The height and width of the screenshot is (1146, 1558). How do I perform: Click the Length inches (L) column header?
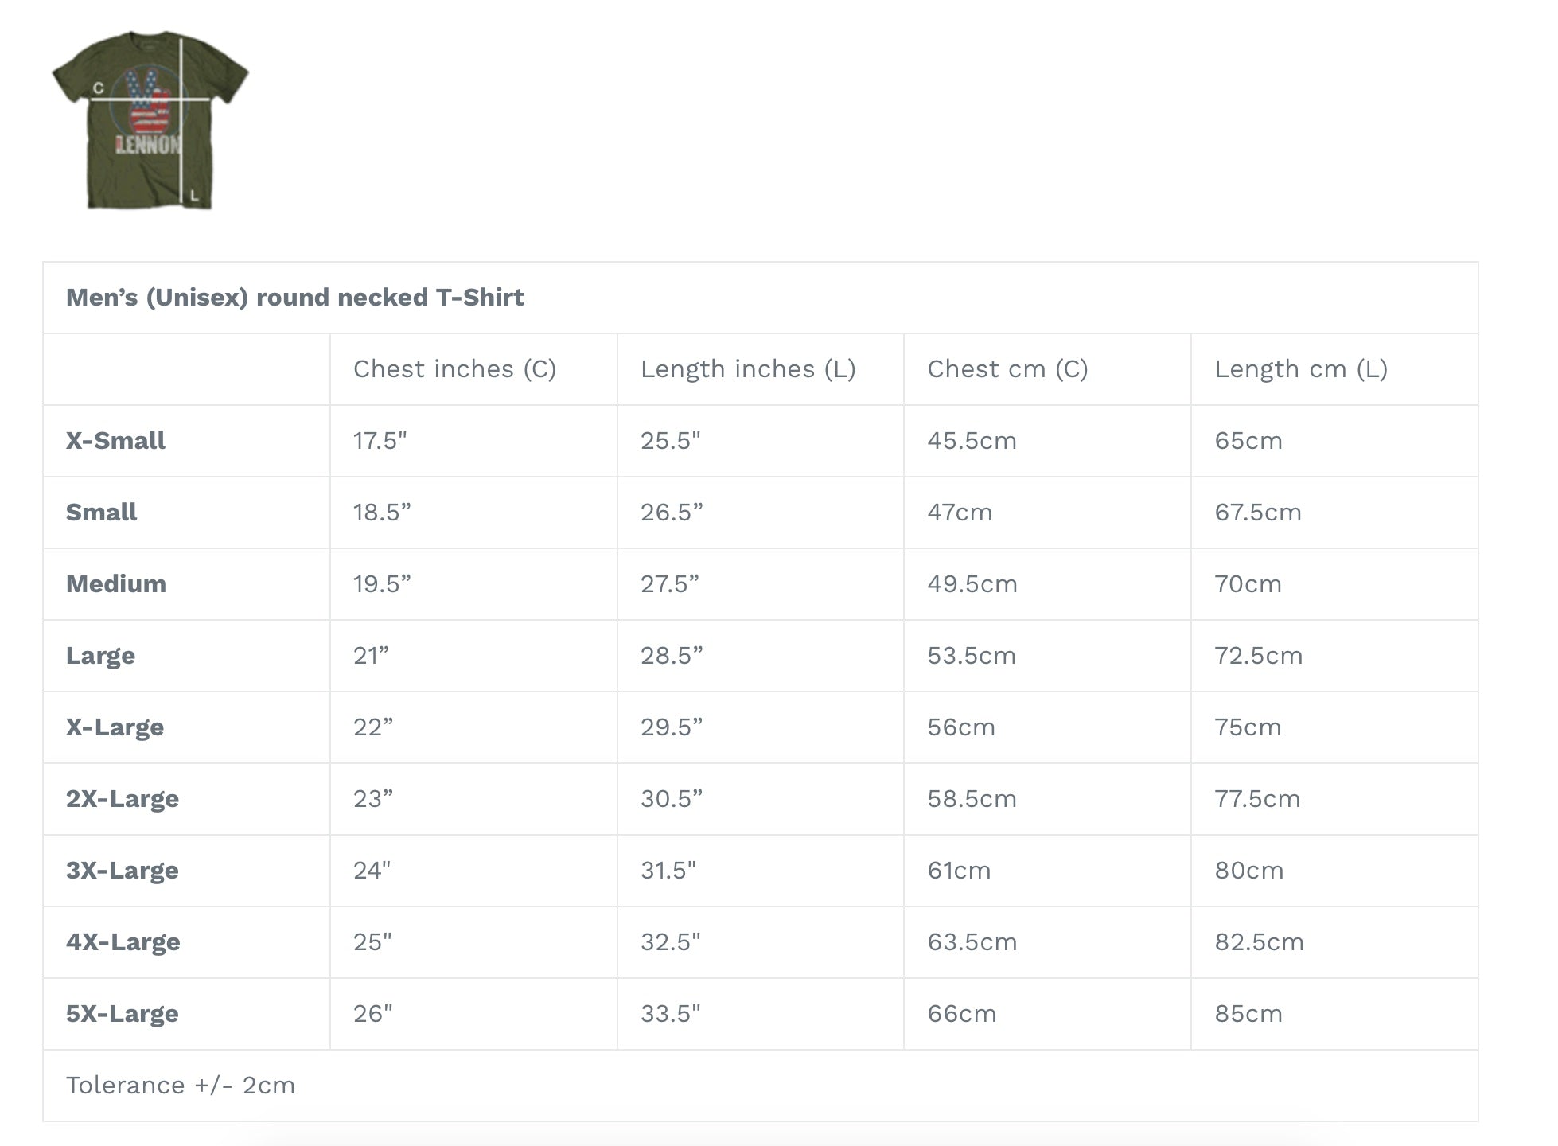tap(748, 369)
